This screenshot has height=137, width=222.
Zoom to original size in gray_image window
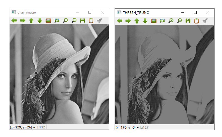click(x=48, y=20)
